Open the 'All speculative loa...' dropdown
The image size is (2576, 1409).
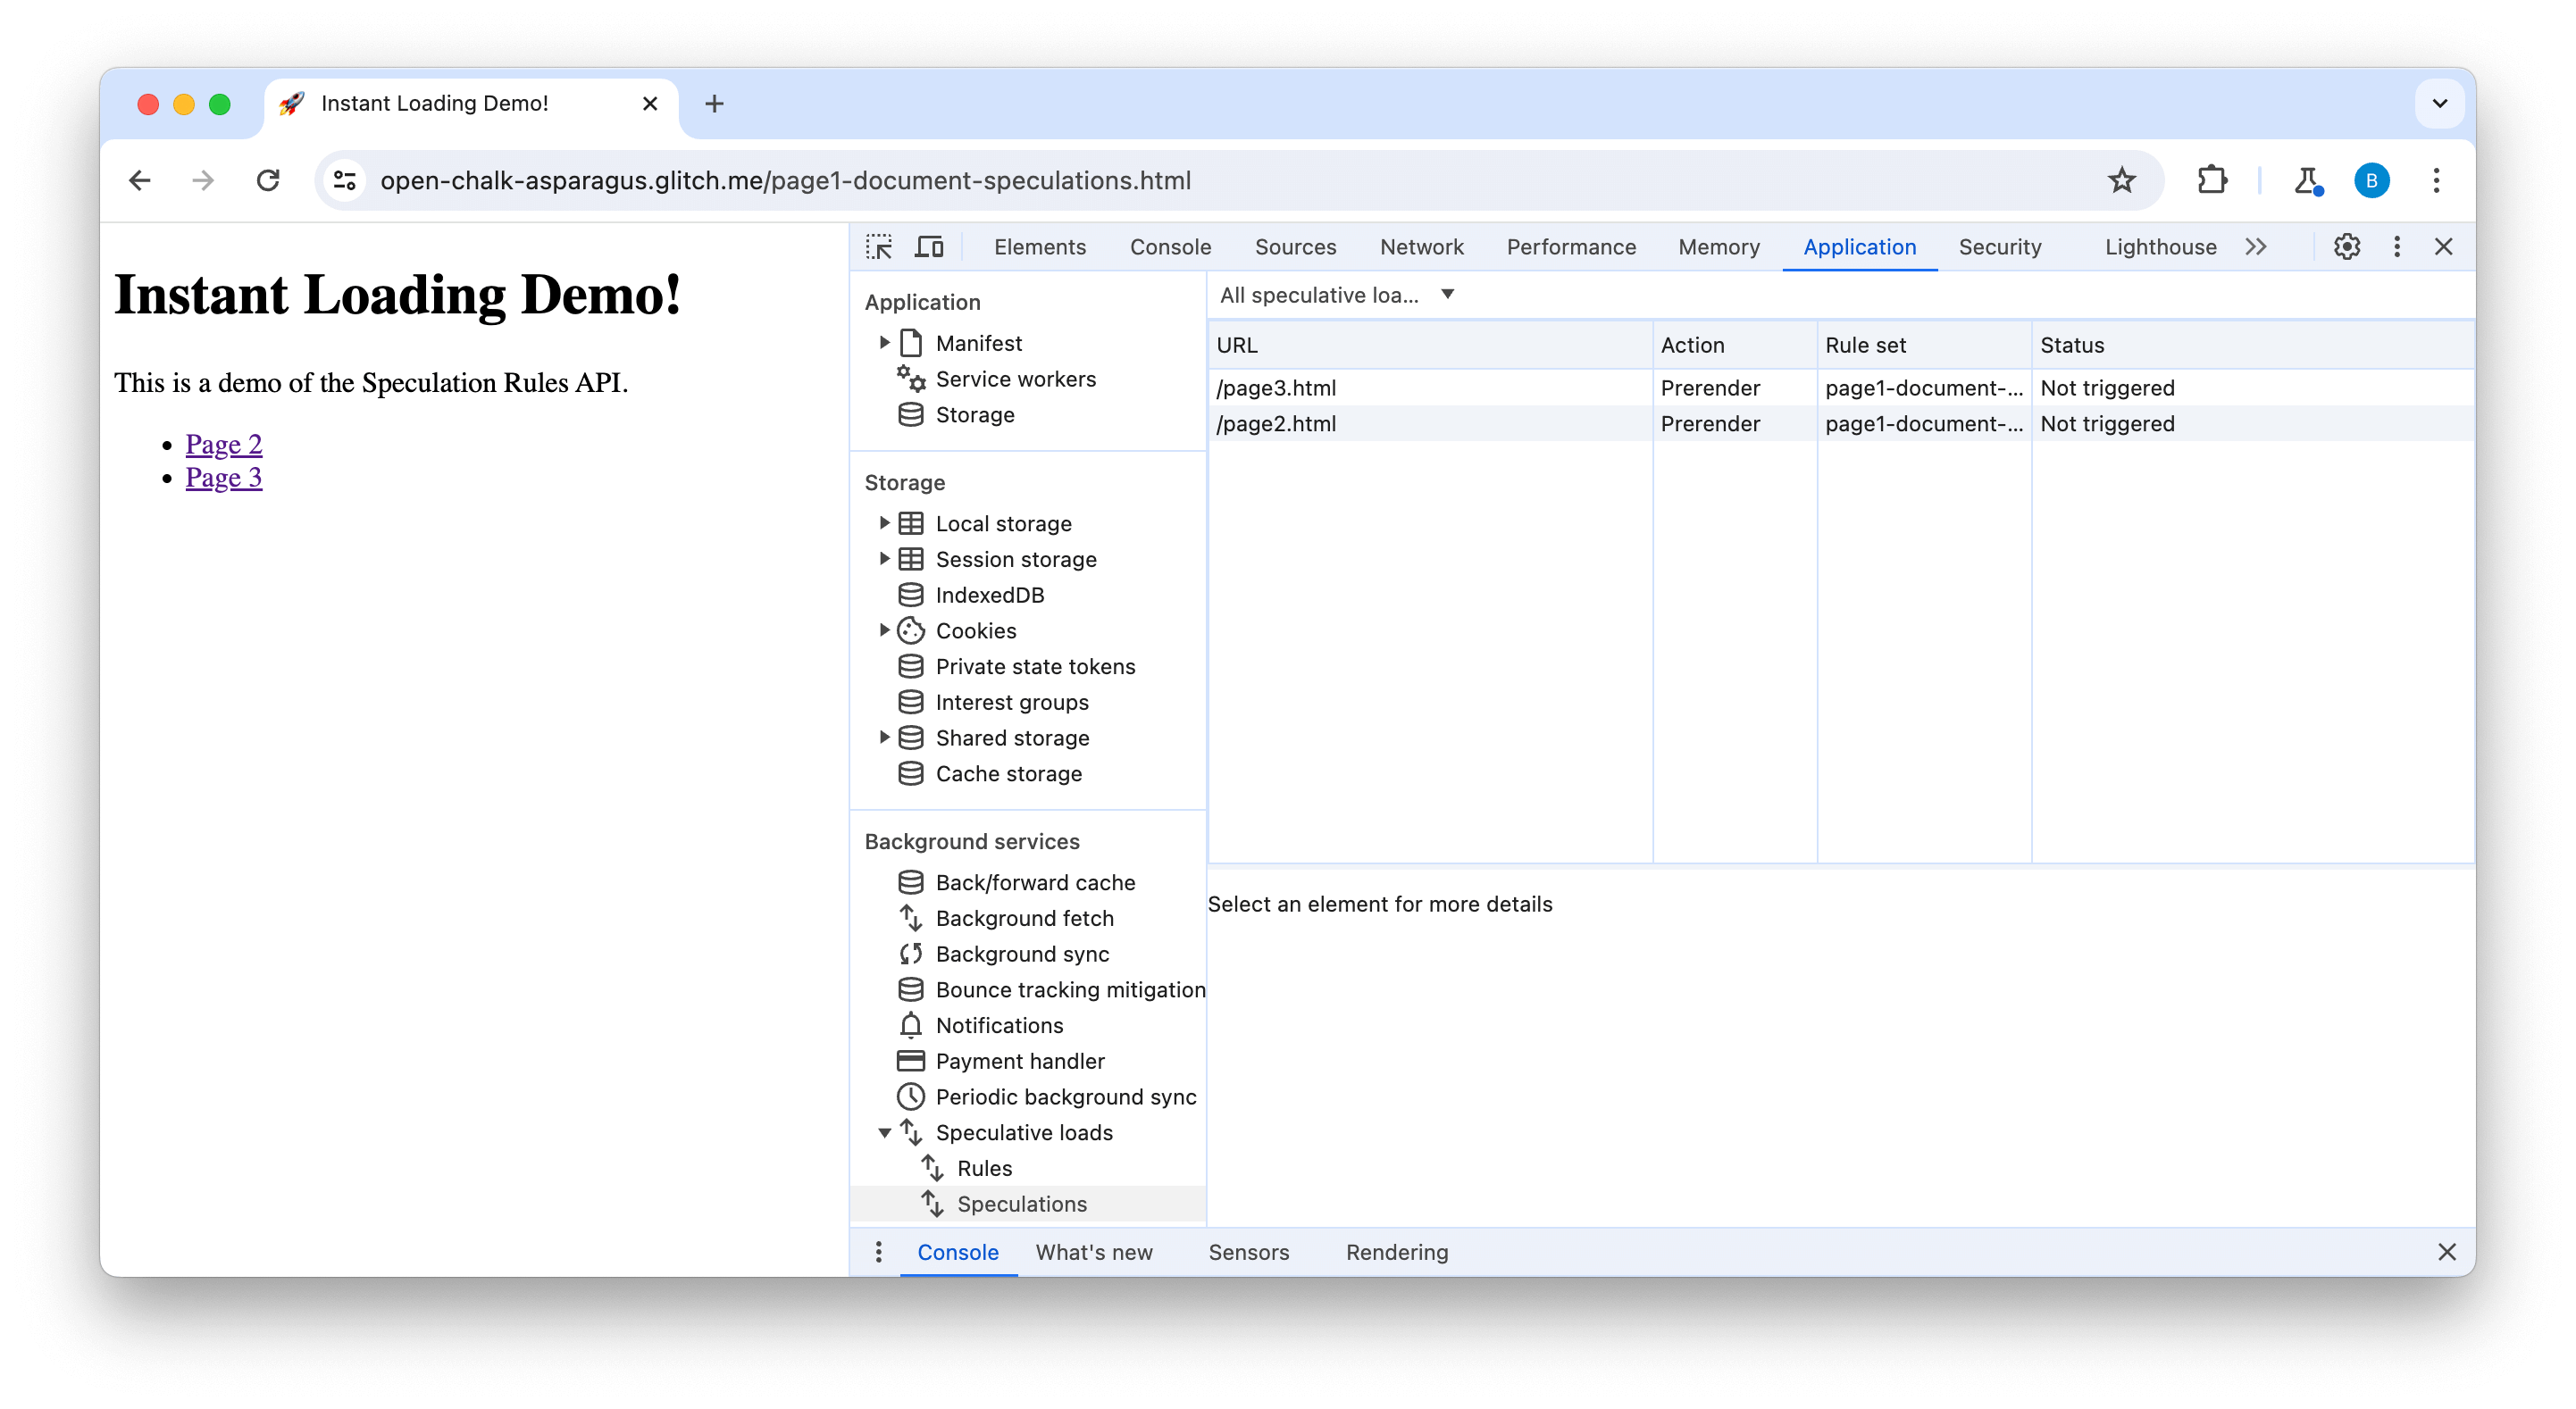click(x=1336, y=295)
